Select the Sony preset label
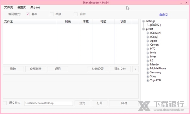 (x=153, y=76)
